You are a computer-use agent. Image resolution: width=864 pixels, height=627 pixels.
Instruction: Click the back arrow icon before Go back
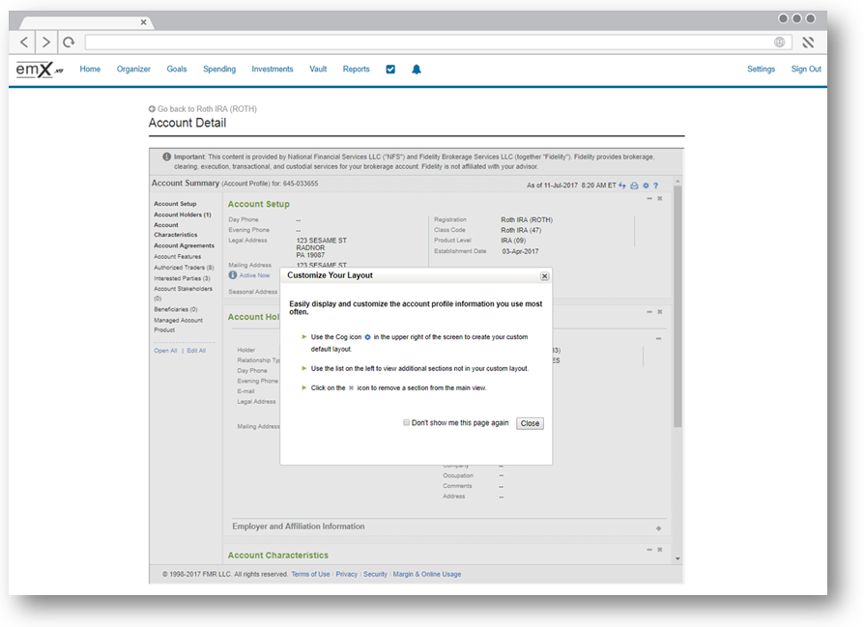point(152,109)
